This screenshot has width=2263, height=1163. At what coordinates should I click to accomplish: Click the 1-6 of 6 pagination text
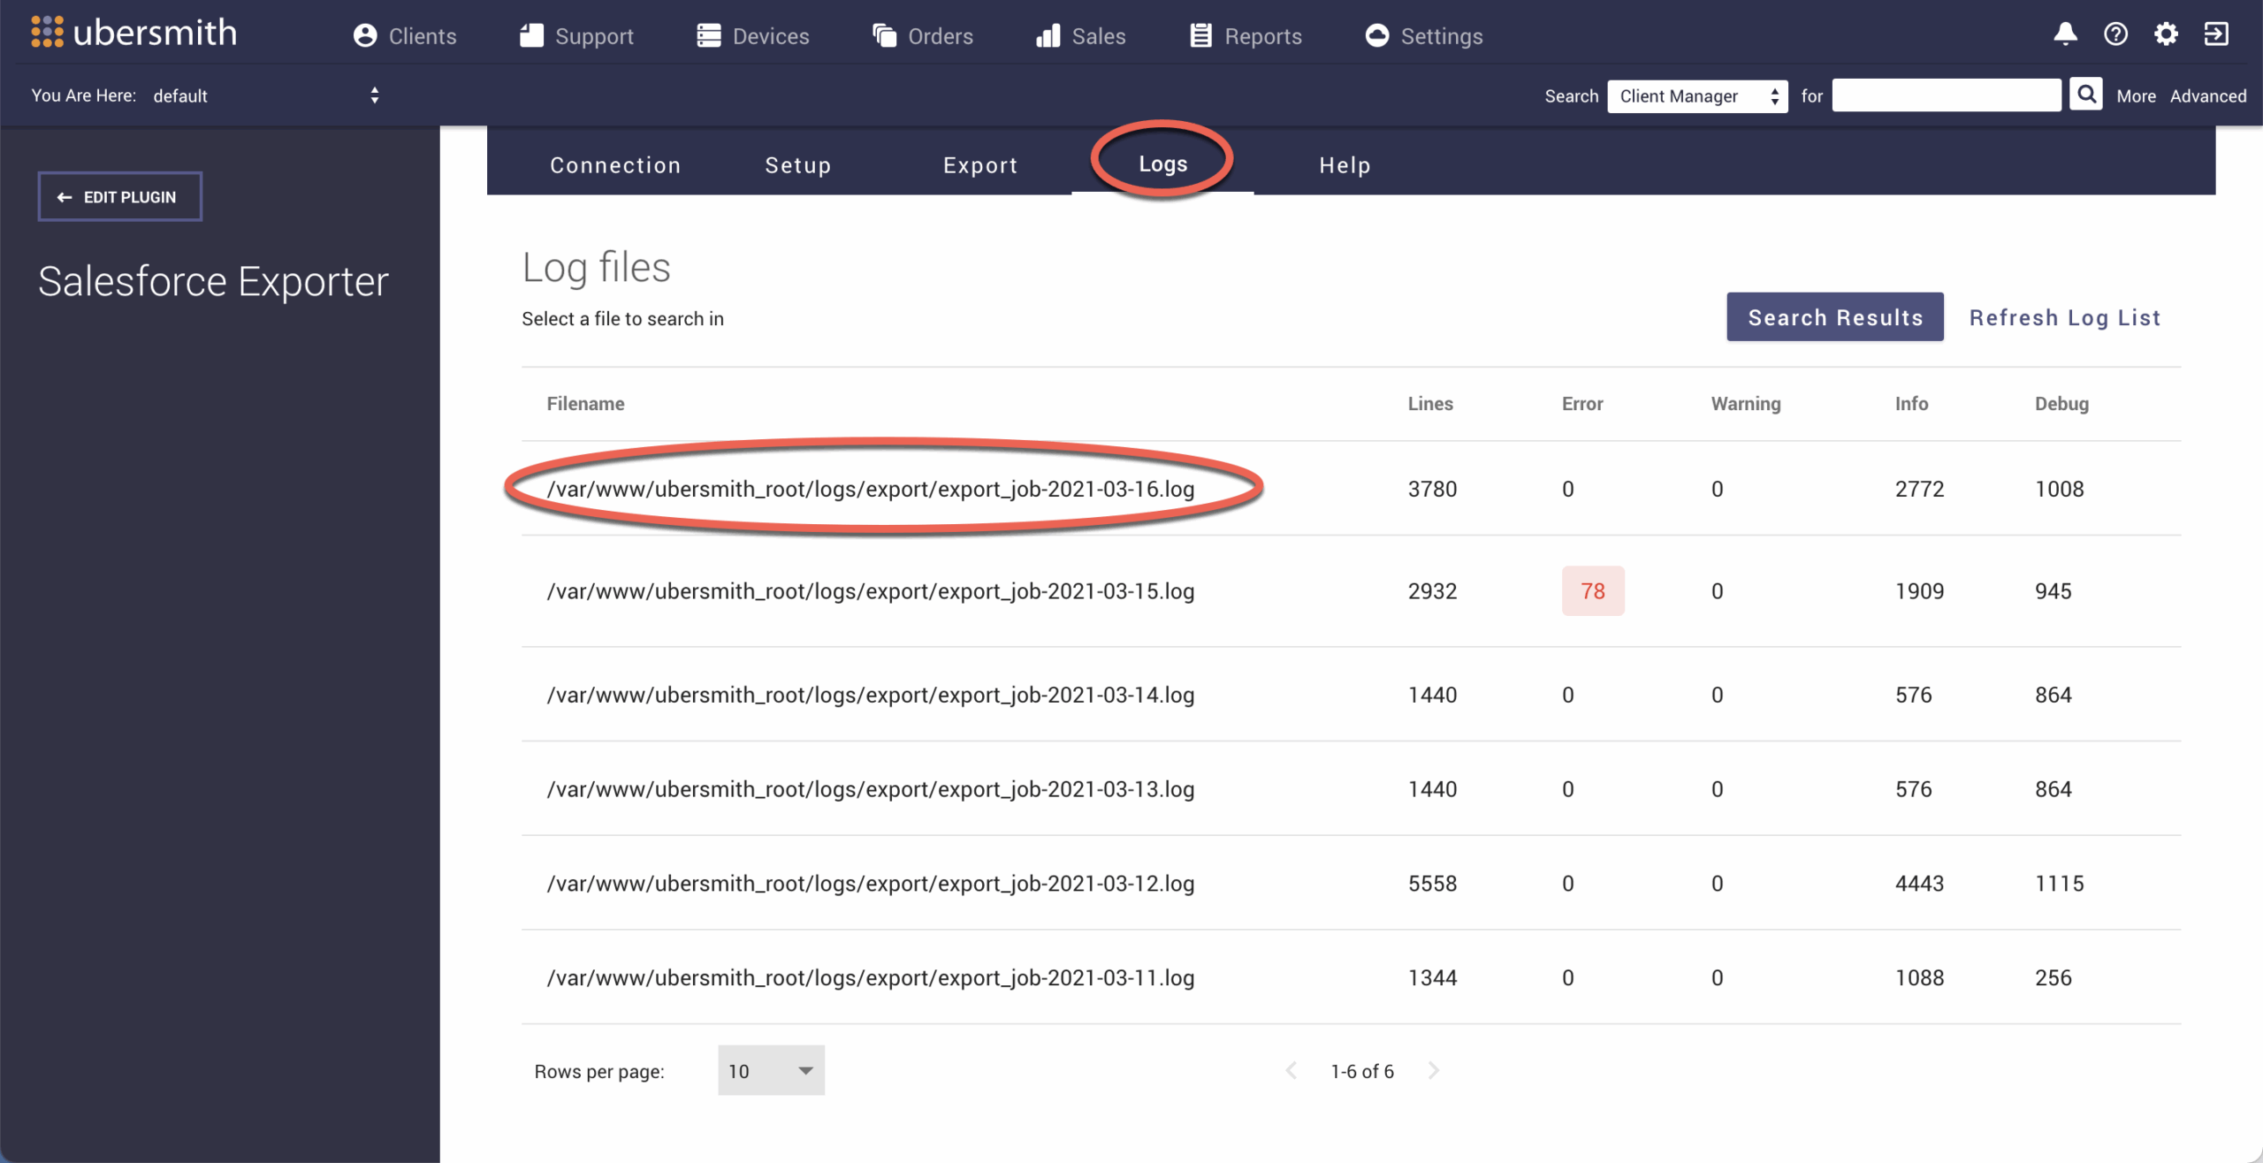pyautogui.click(x=1362, y=1071)
